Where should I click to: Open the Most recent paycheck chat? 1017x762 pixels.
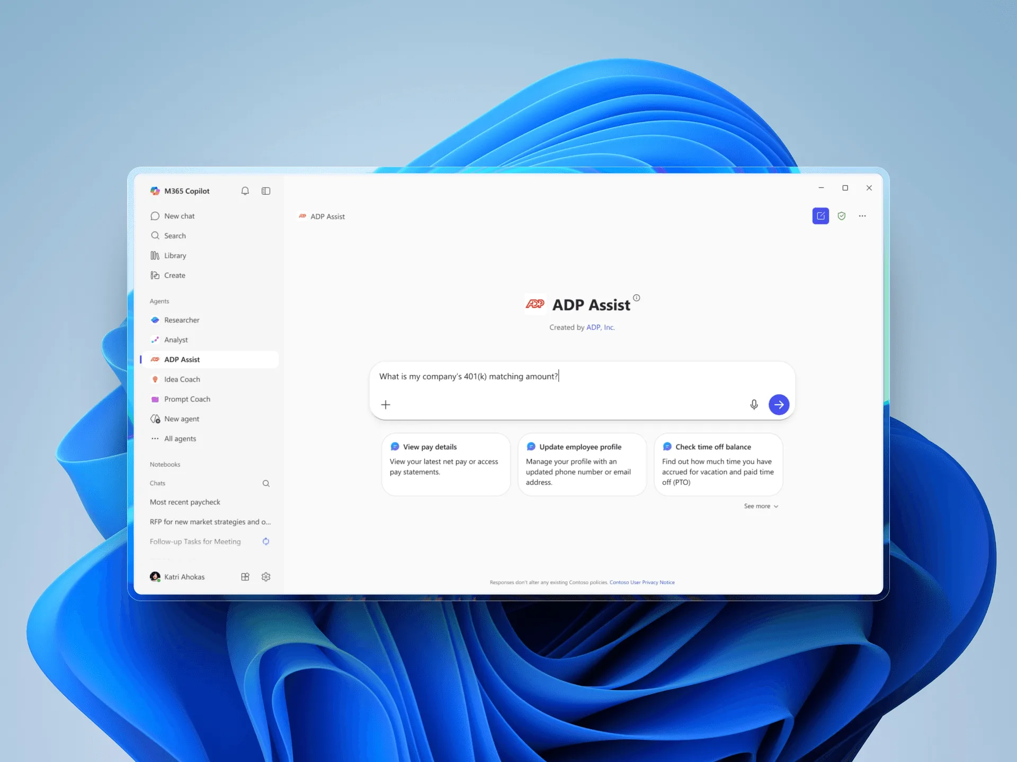tap(185, 502)
